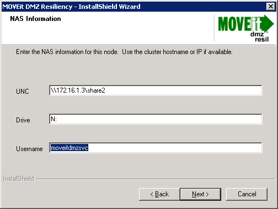Click the Next button

[200, 194]
